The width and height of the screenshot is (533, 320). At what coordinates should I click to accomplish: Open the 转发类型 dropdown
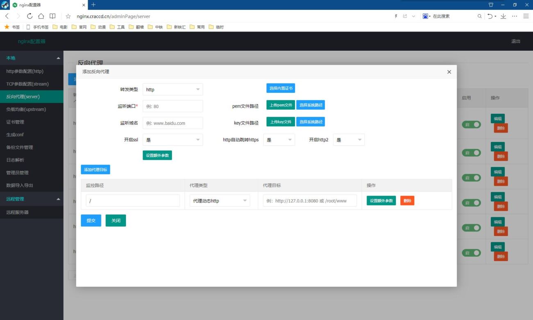click(x=172, y=89)
